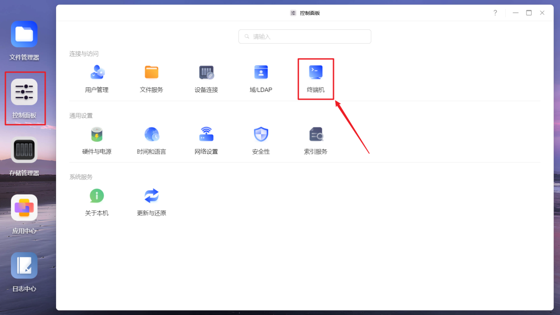Select 控制面板 in the sidebar
Screen dimensions: 560x315
pyautogui.click(x=24, y=92)
